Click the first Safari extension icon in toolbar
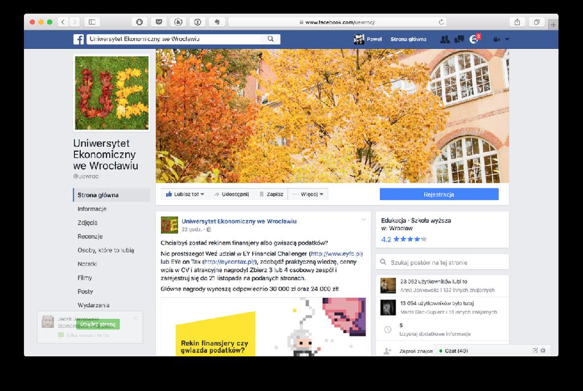Image resolution: width=583 pixels, height=391 pixels. point(139,22)
